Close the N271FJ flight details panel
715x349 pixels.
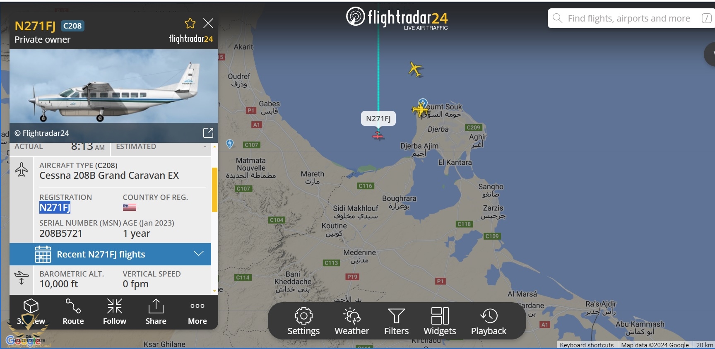click(208, 23)
